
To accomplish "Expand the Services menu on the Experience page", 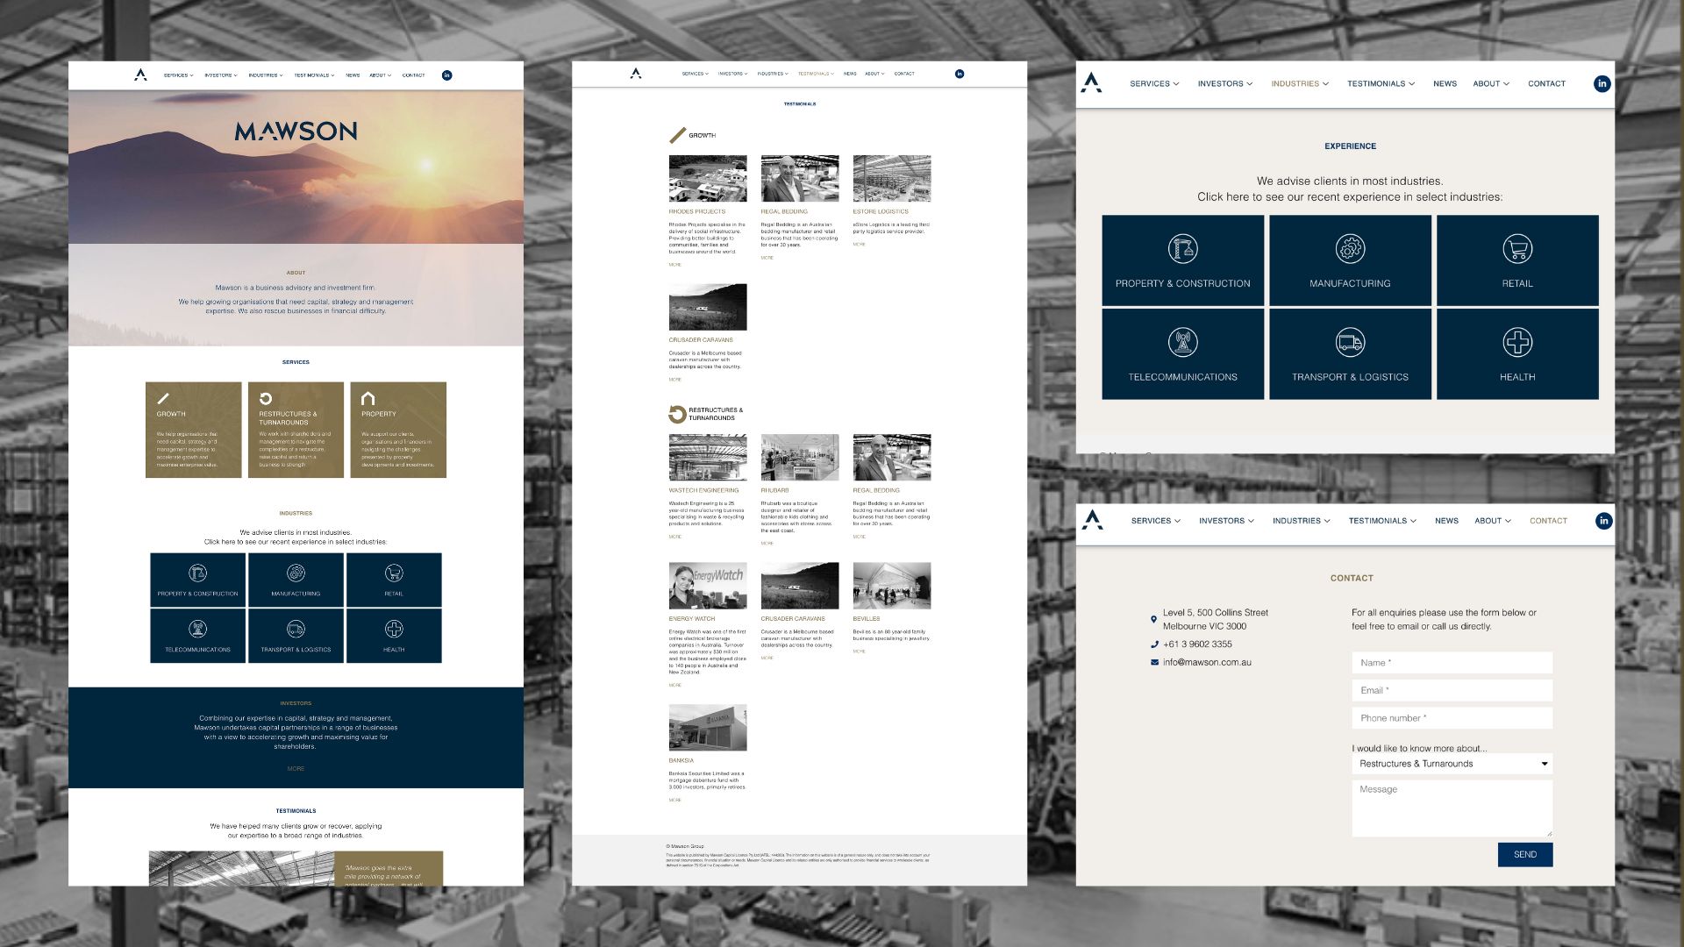I will (1154, 84).
